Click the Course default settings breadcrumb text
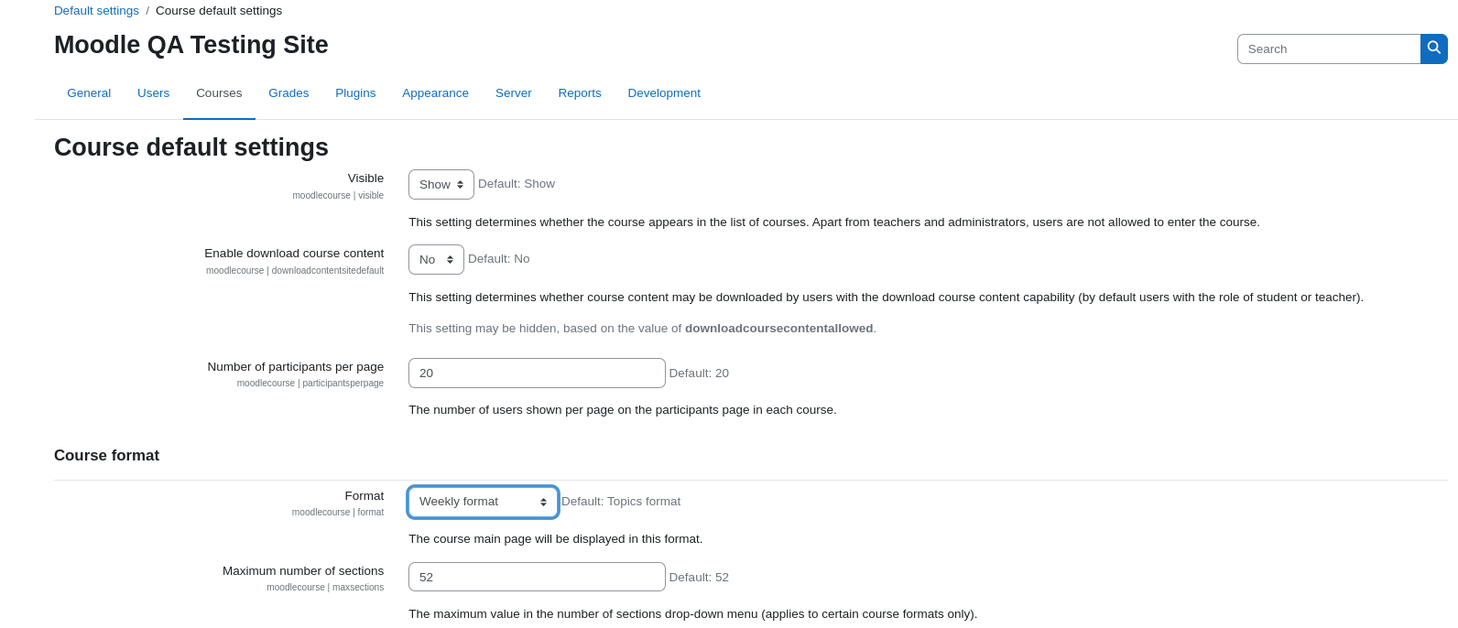Screen dimensions: 1458x628 click(219, 11)
